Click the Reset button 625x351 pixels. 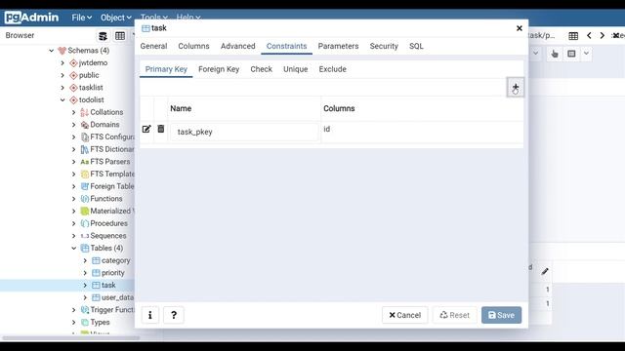pyautogui.click(x=455, y=315)
